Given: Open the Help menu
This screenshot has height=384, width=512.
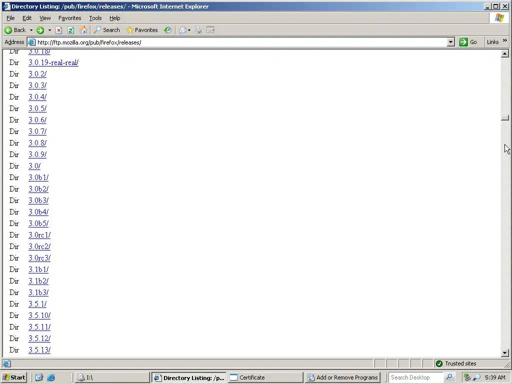Looking at the screenshot, I should click(x=114, y=18).
